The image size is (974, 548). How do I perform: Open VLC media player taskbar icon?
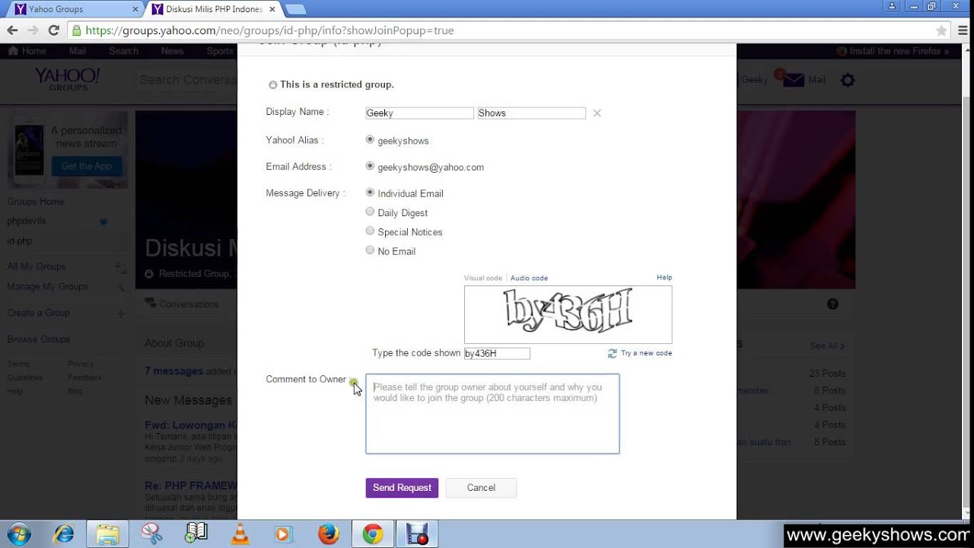click(240, 534)
